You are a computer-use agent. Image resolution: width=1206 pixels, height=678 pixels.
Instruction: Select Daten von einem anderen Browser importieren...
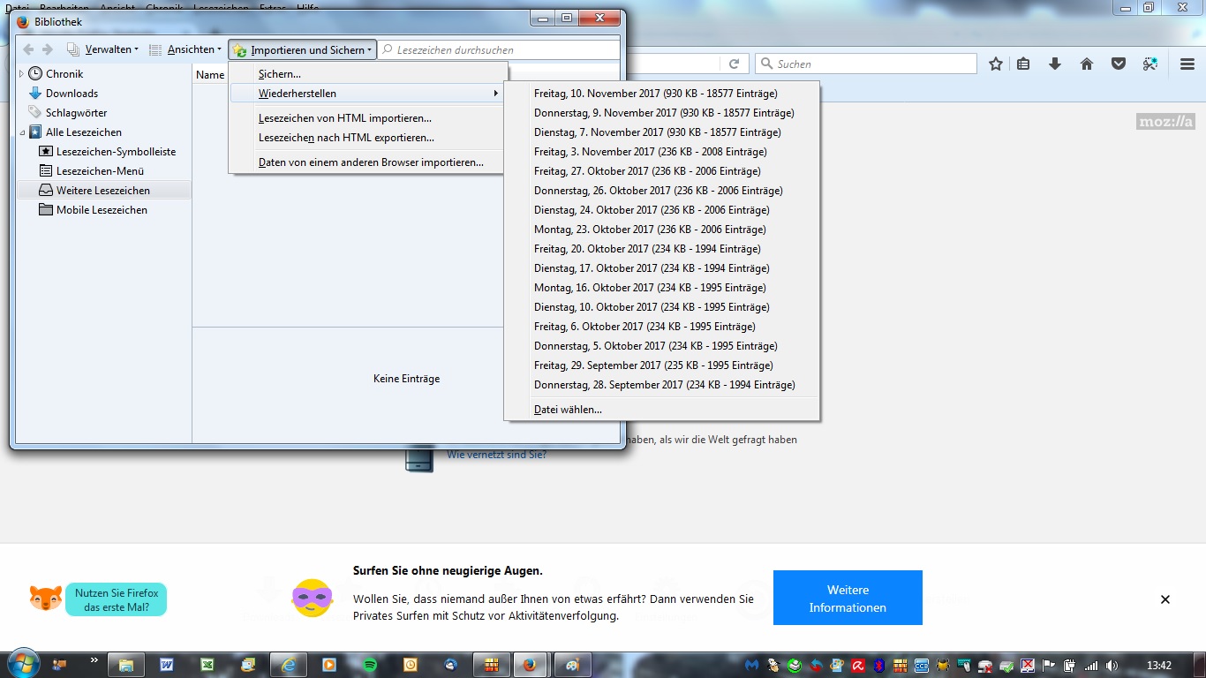click(368, 162)
